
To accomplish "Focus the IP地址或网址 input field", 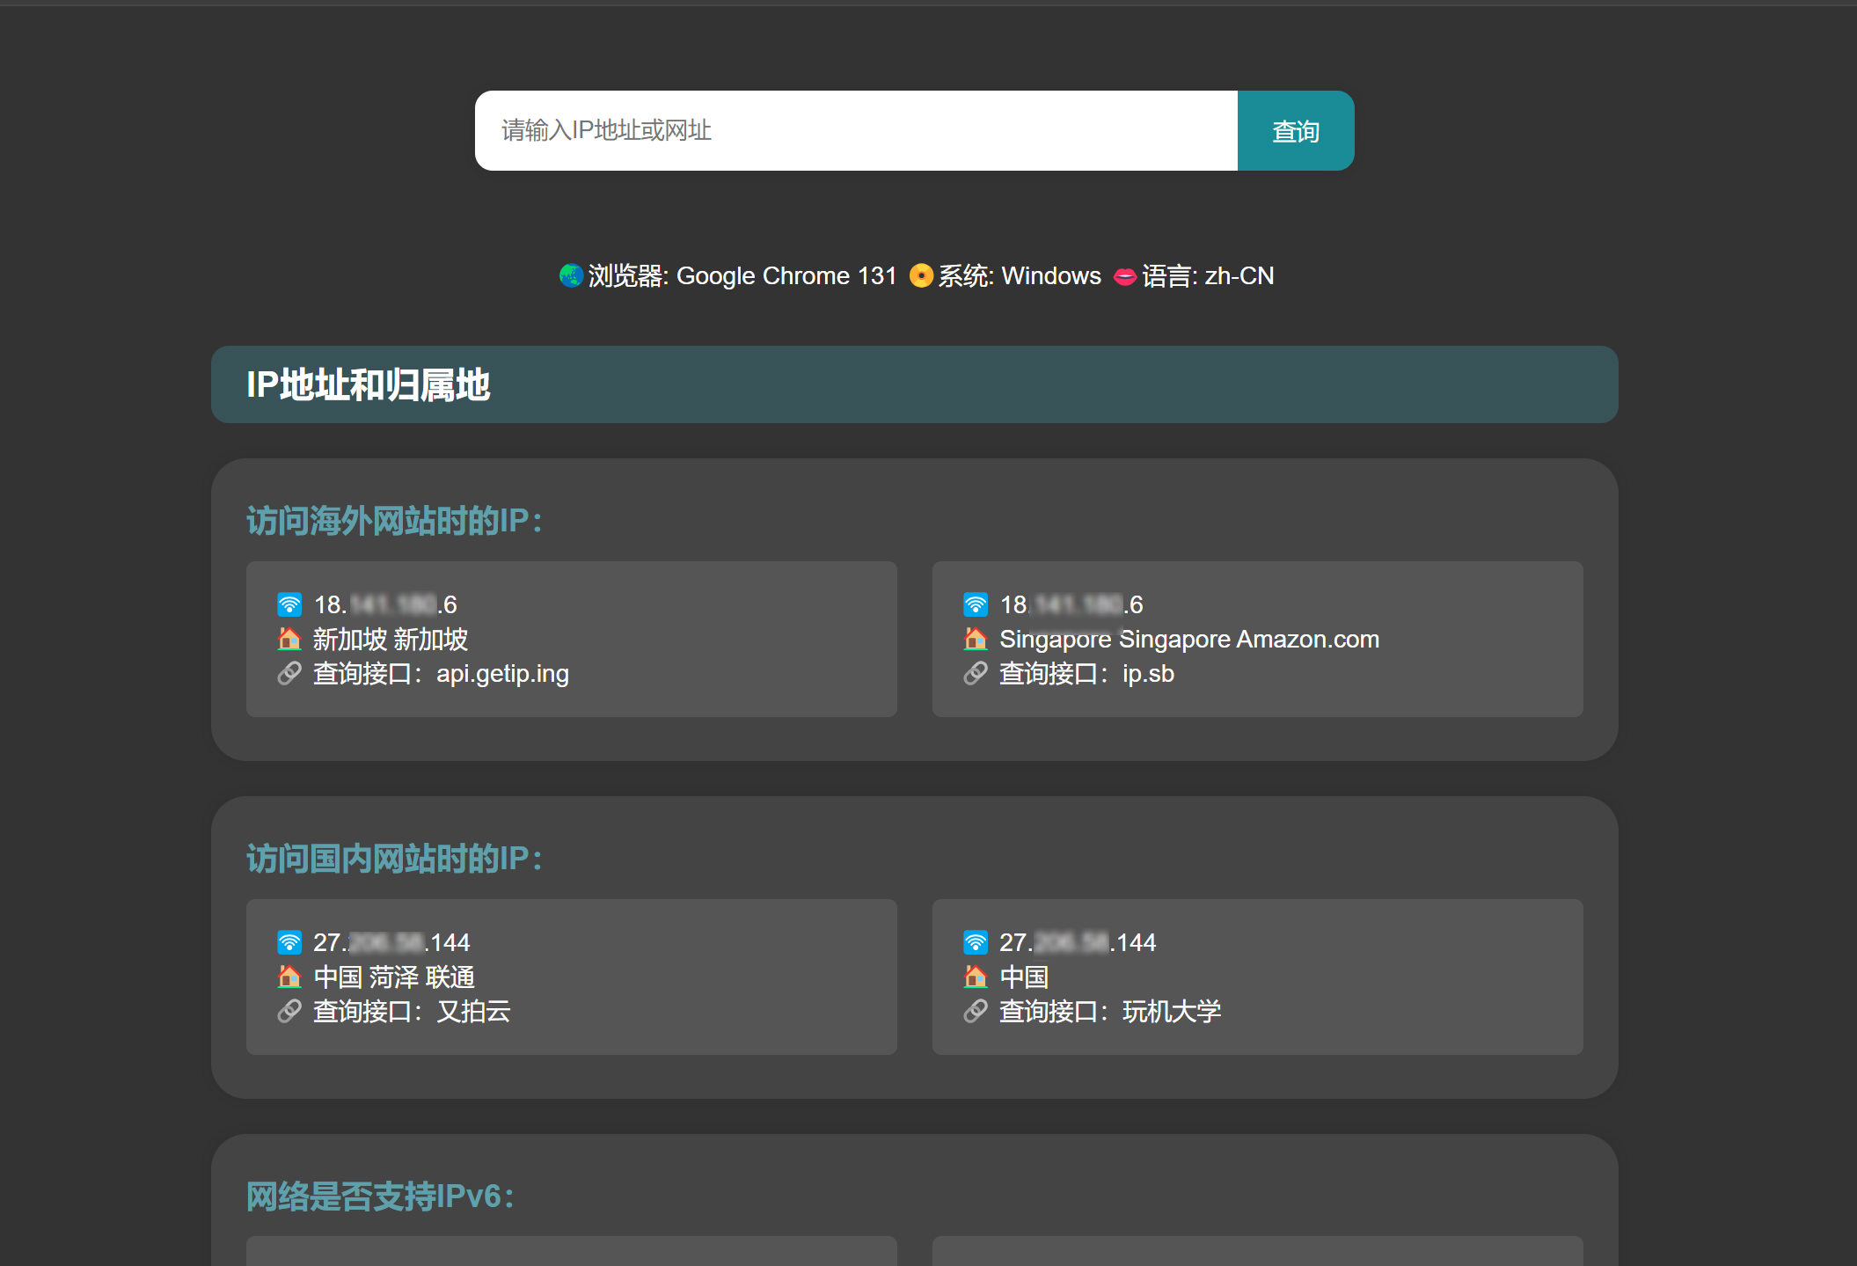I will click(x=855, y=131).
